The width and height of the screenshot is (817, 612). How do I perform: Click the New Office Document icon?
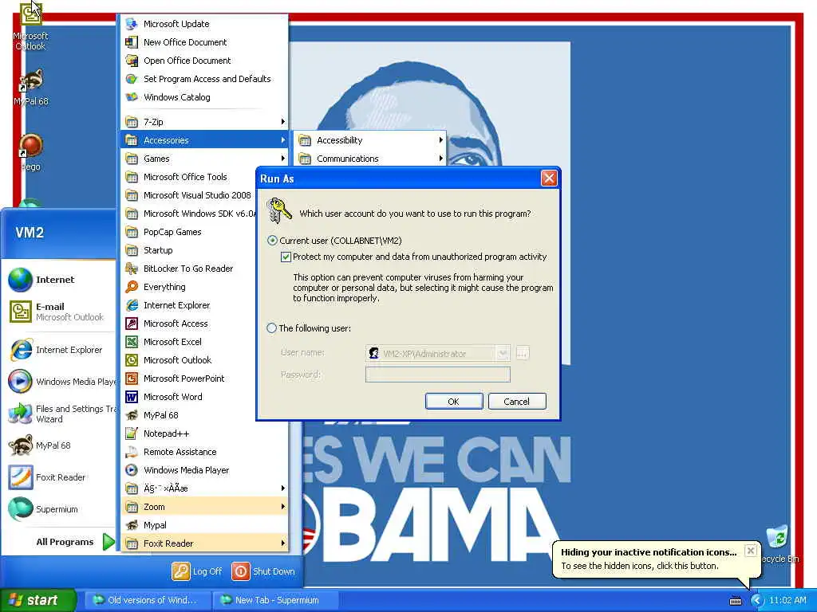[132, 42]
